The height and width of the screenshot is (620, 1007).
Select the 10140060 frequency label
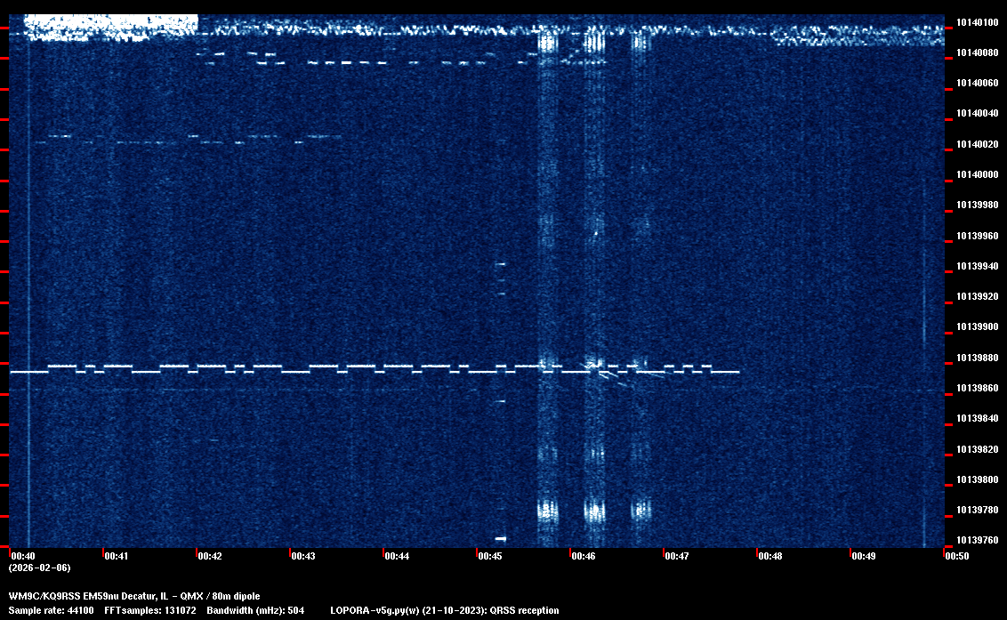(x=977, y=83)
